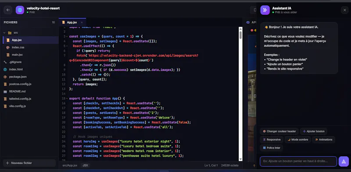Click Responsive suggestion chip
Screen dimensions: 351x172
pyautogui.click(x=272, y=140)
